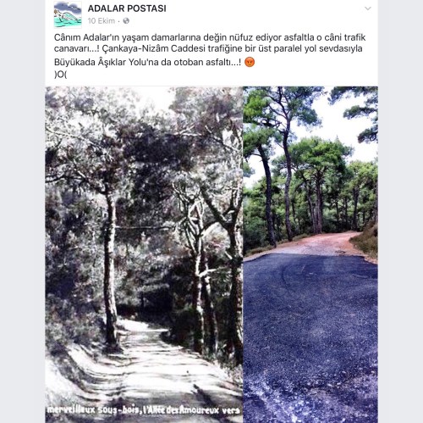Click the first line starting Cânım Adalar'ın
423x423 pixels.
click(210, 37)
